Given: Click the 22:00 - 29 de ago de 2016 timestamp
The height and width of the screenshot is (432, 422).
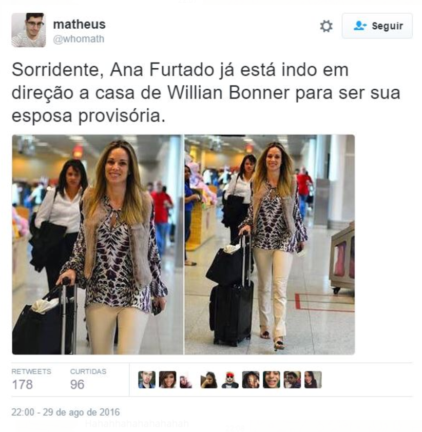Looking at the screenshot, I should [x=66, y=412].
